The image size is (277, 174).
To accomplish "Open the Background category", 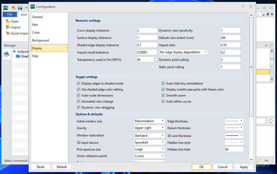I will click(x=49, y=40).
